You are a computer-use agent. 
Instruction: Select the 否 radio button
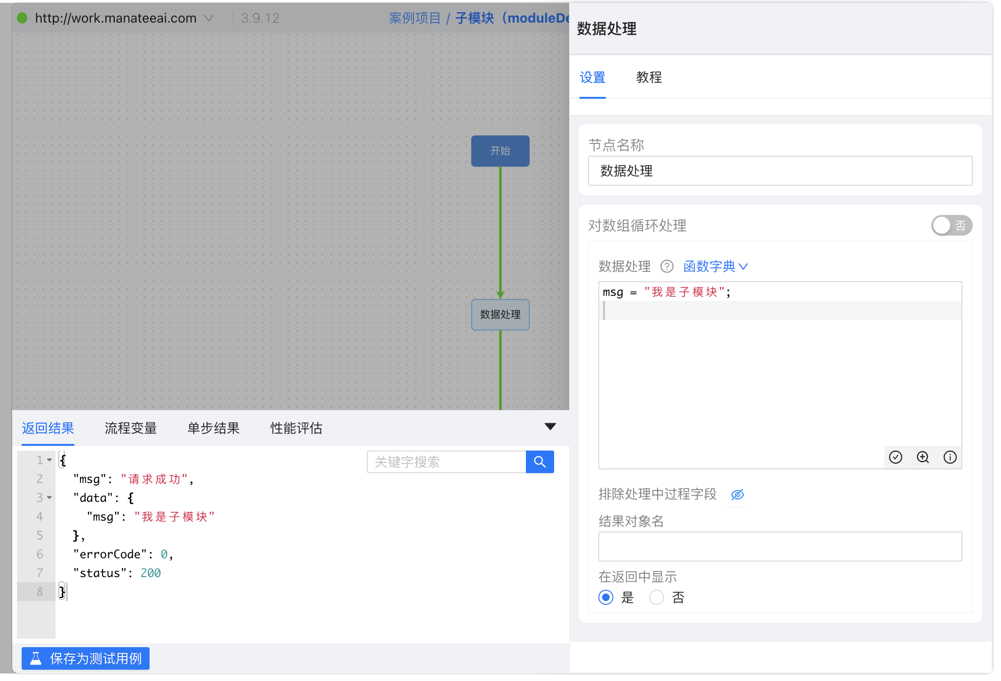[657, 597]
